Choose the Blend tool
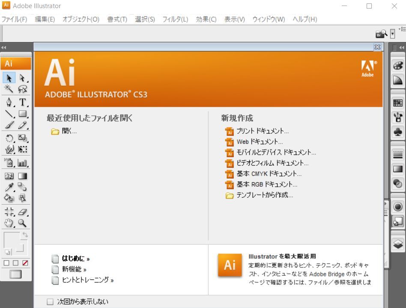Viewport: 406px width, 308px height. (23, 187)
